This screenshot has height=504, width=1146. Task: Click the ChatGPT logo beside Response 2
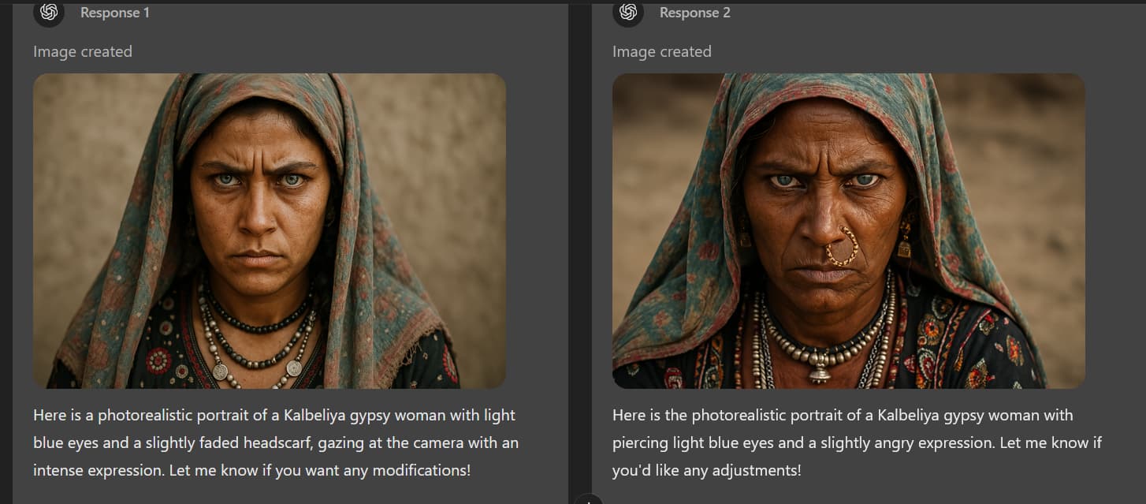click(x=628, y=13)
